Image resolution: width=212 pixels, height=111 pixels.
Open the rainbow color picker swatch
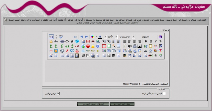point(92,37)
